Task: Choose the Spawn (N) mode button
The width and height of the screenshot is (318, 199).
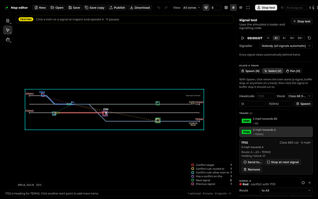Action: point(250,71)
